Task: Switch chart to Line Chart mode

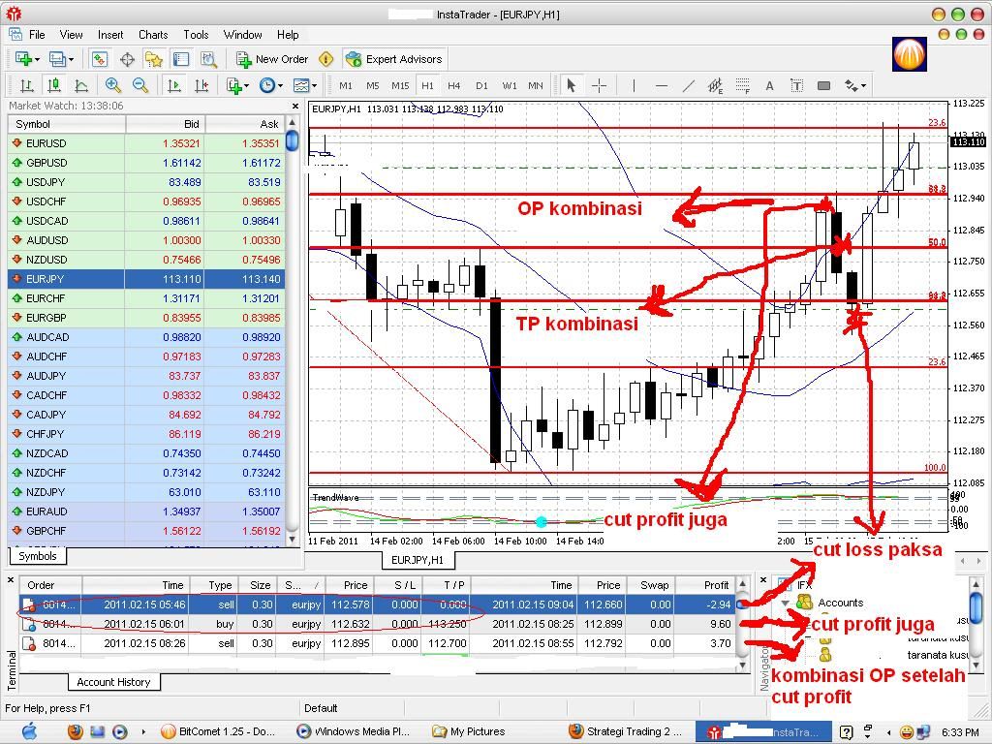Action: point(81,85)
